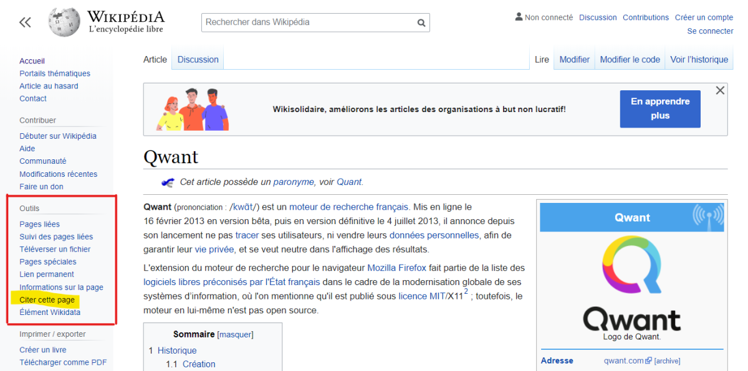748x371 pixels.
Task: Click the Qwant article title heading
Action: coord(171,156)
